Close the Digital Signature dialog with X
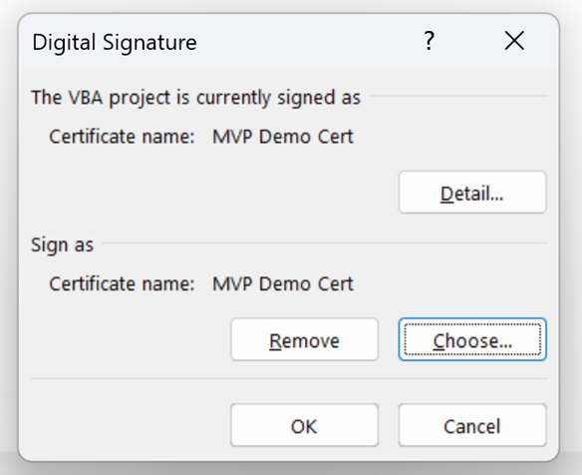The image size is (582, 475). tap(514, 41)
